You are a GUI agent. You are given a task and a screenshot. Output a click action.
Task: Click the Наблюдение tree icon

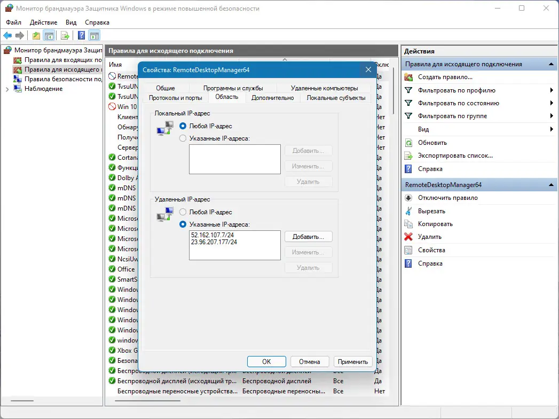[18, 89]
